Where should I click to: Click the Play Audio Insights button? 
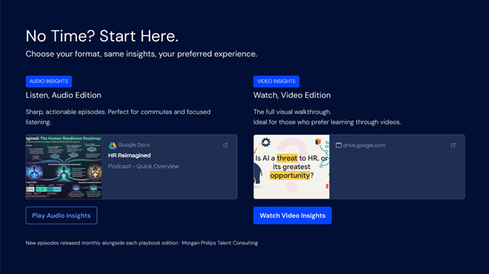[61, 215]
